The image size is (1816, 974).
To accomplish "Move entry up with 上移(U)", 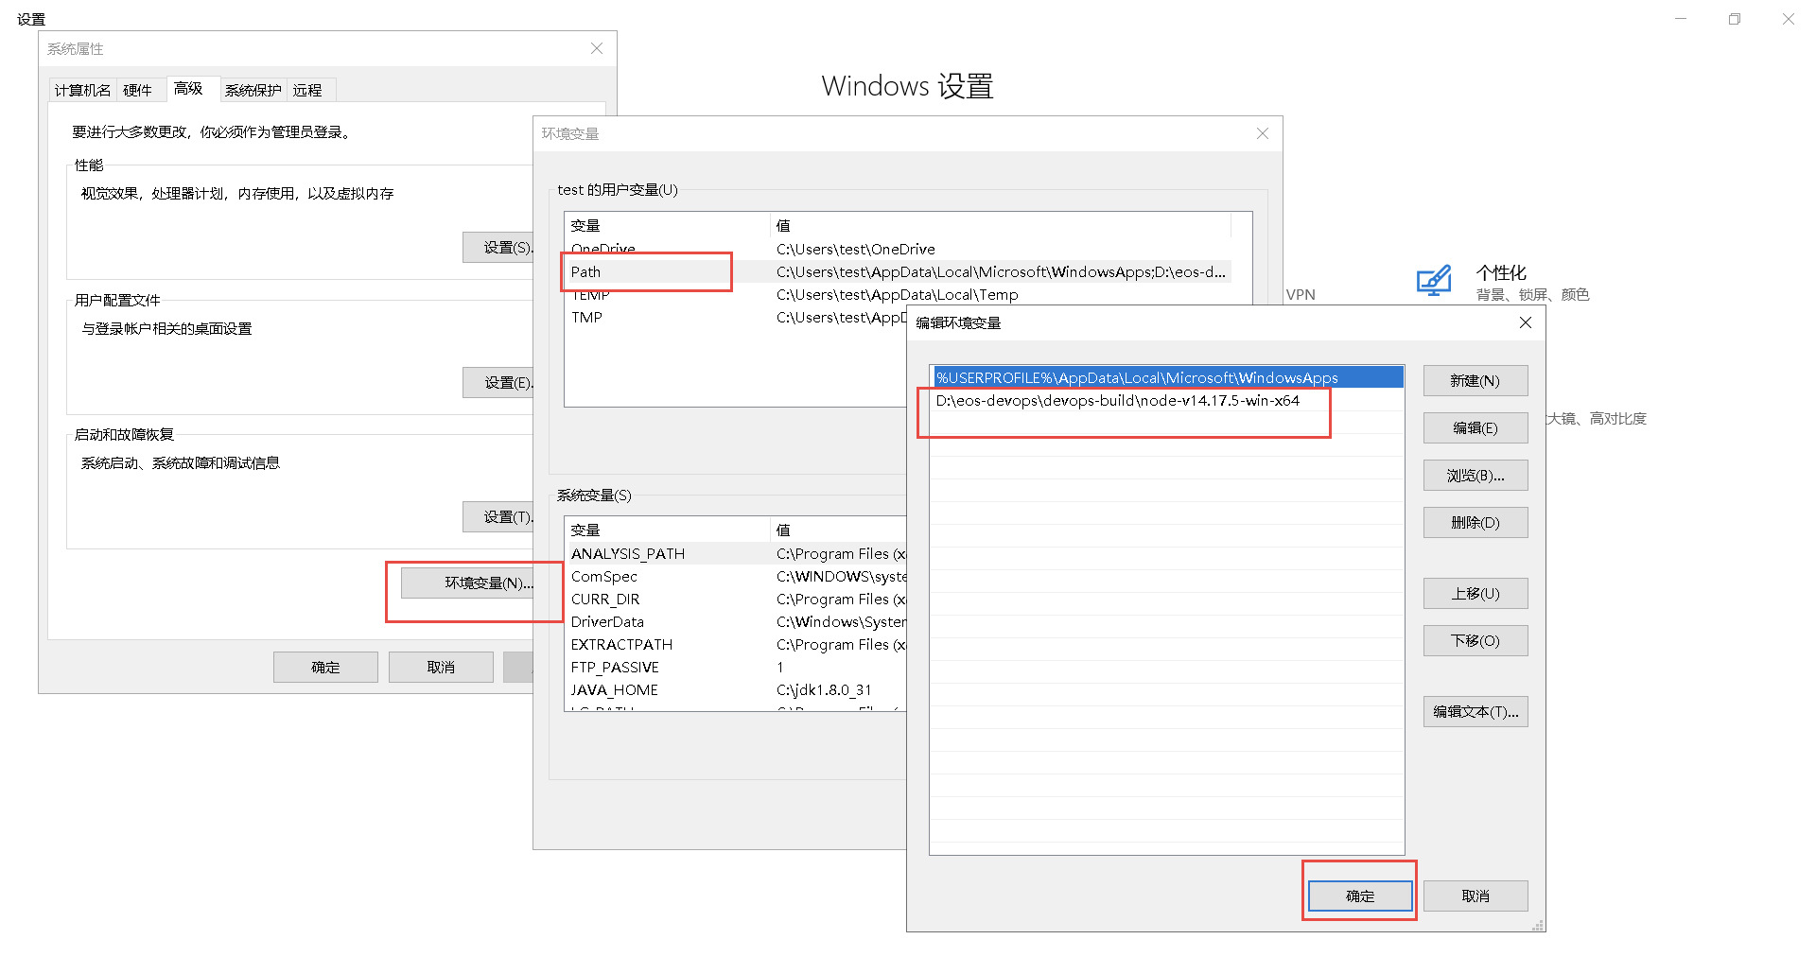I will point(1475,593).
